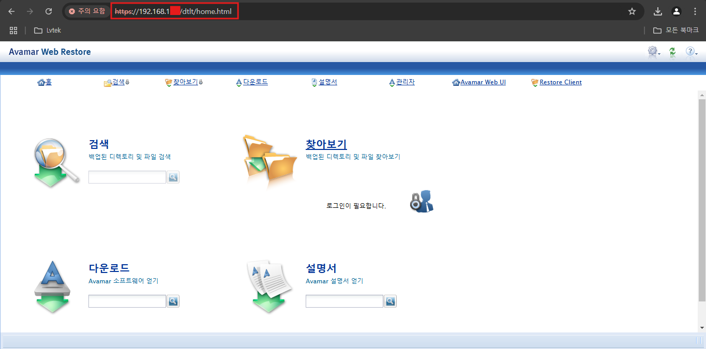This screenshot has height=349, width=706.
Task: Open the Lvtek bookmark folder
Action: tap(48, 31)
